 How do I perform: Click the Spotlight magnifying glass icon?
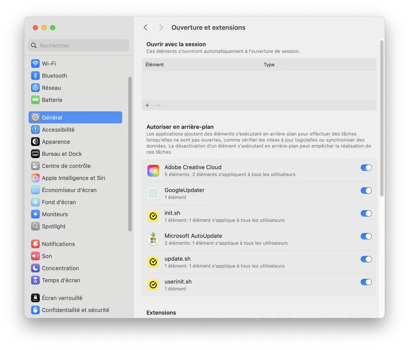coord(35,226)
